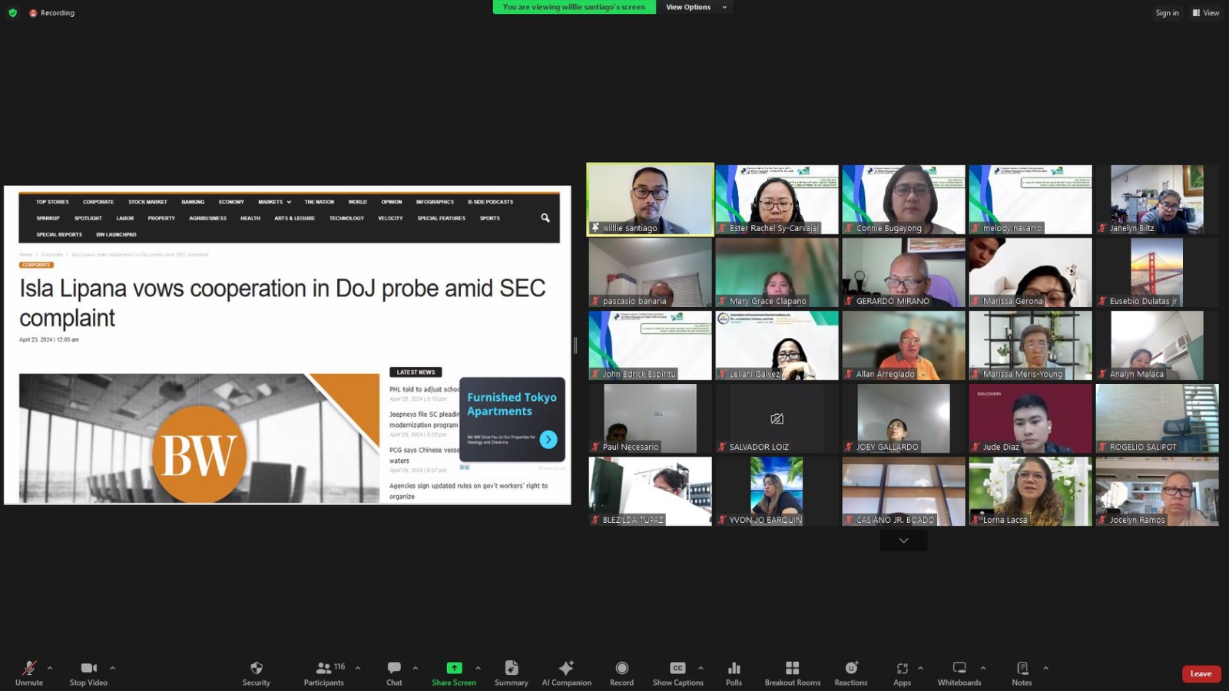Expand participants options arrow
The width and height of the screenshot is (1229, 691).
358,668
